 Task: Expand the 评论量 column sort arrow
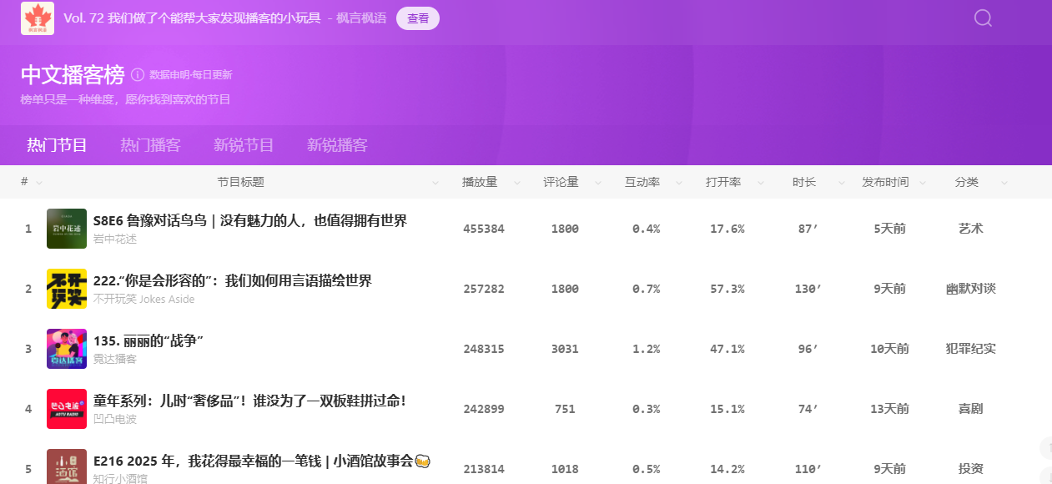(598, 183)
